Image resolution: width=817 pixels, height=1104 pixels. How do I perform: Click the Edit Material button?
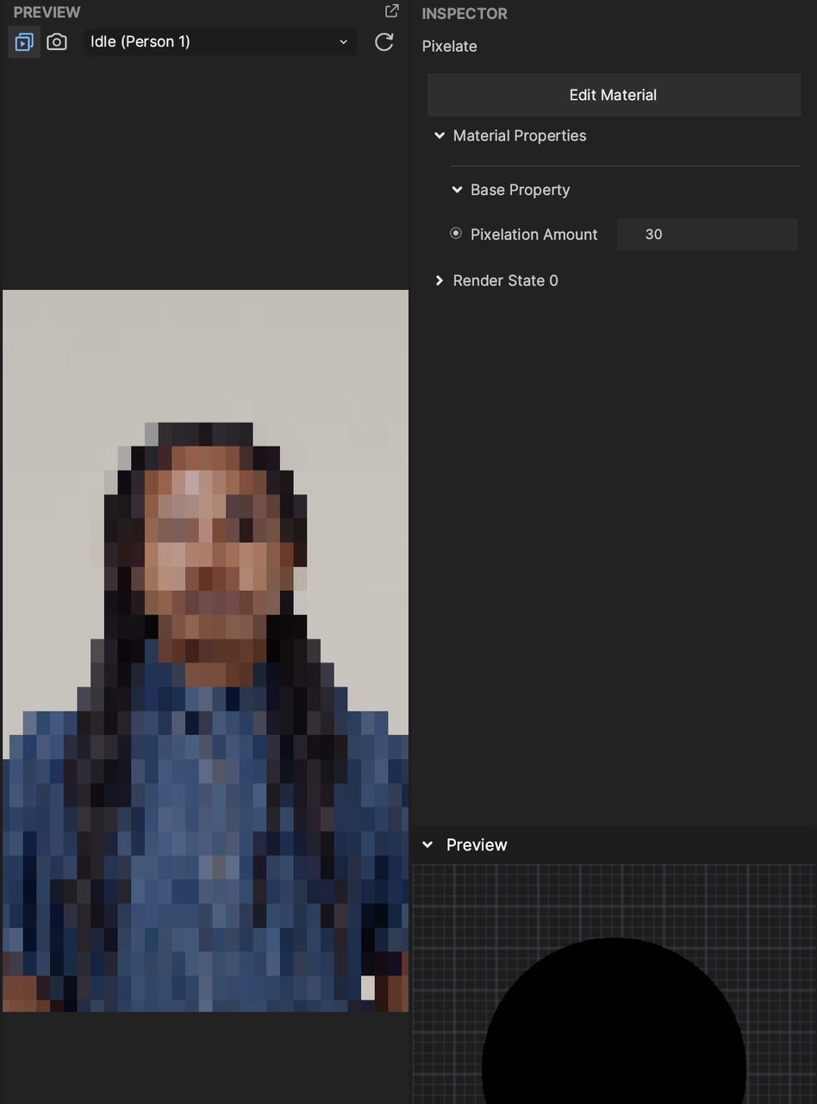click(614, 95)
